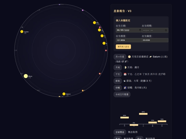Viewport: 186px width, 139px height.
Task: Select the Saturn planet marker on chart
Action: click(x=64, y=94)
